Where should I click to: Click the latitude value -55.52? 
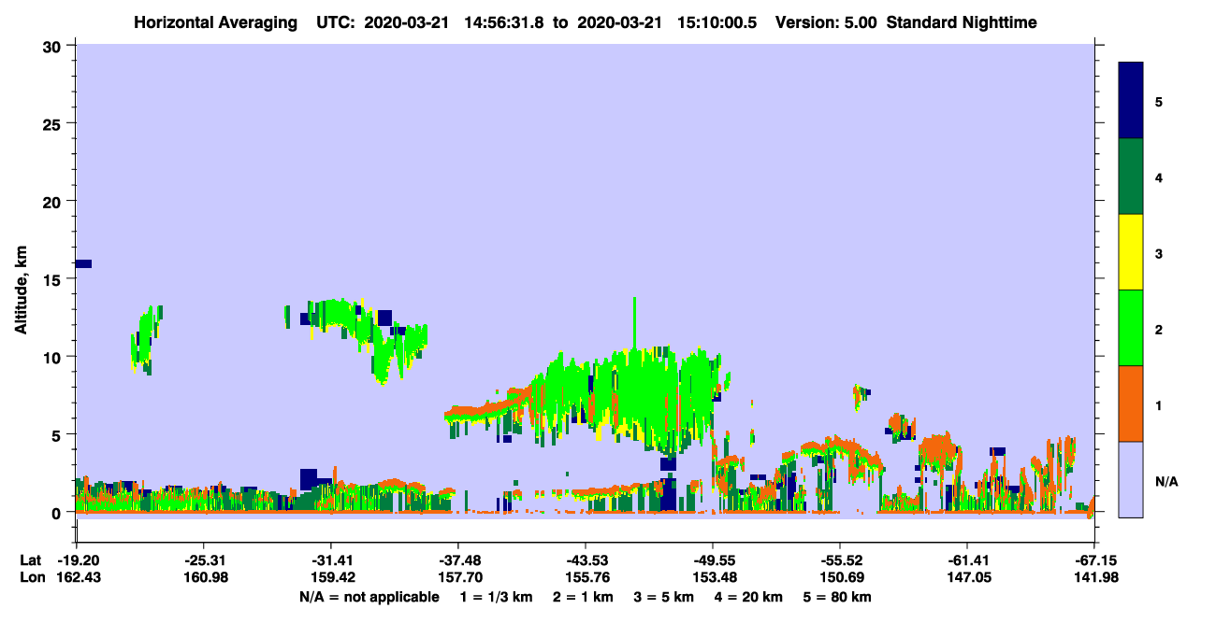(839, 560)
